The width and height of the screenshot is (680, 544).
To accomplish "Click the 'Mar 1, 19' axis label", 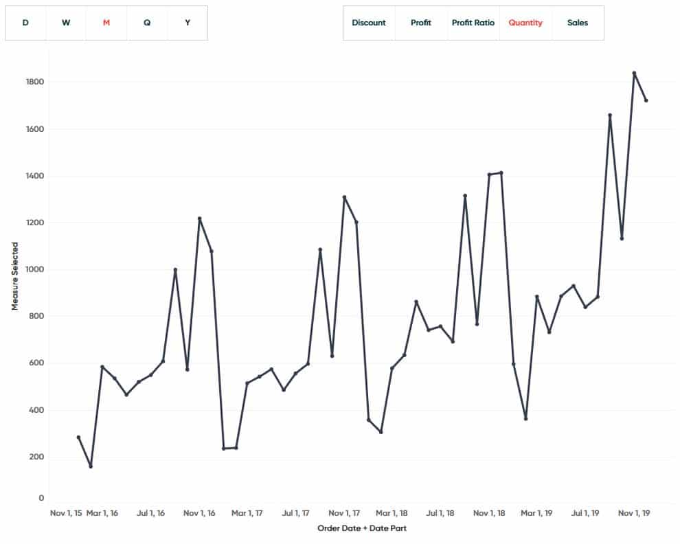I will pyautogui.click(x=536, y=513).
